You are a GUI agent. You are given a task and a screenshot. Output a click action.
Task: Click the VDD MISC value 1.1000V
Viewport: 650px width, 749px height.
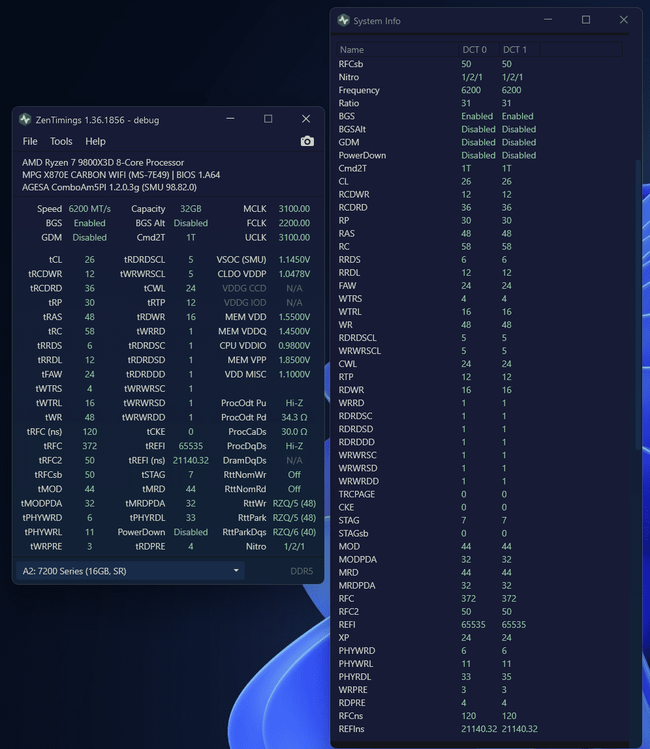[x=294, y=374]
